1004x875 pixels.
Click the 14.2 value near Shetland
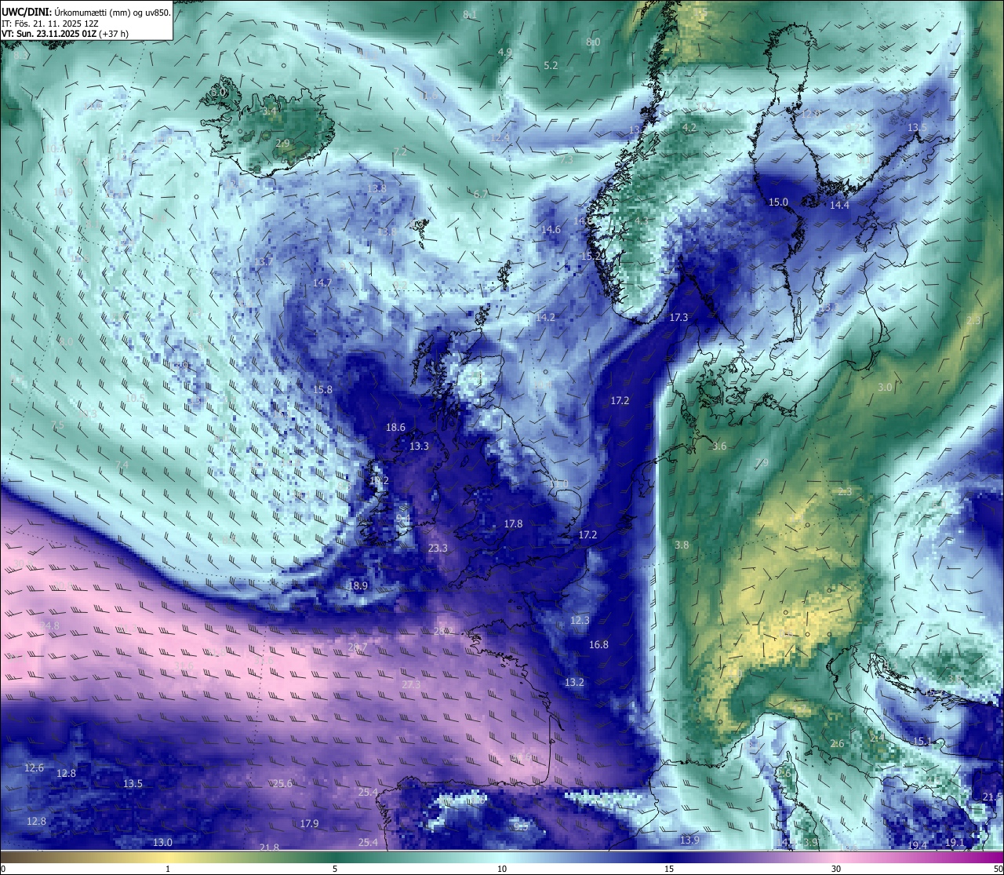[x=545, y=318]
